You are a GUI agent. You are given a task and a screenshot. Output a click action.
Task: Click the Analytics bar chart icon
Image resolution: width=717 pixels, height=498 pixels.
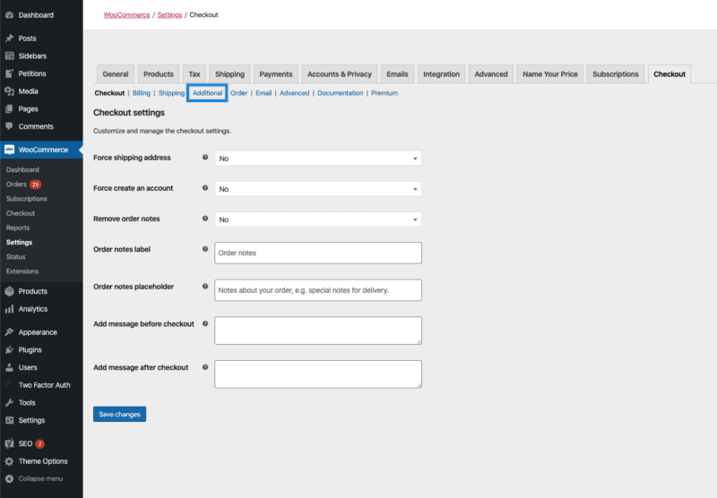tap(9, 309)
